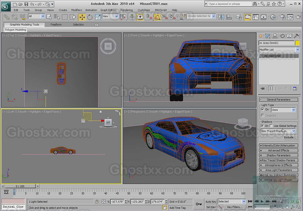
Task: Switch to the Motion command panel
Action: [283, 36]
